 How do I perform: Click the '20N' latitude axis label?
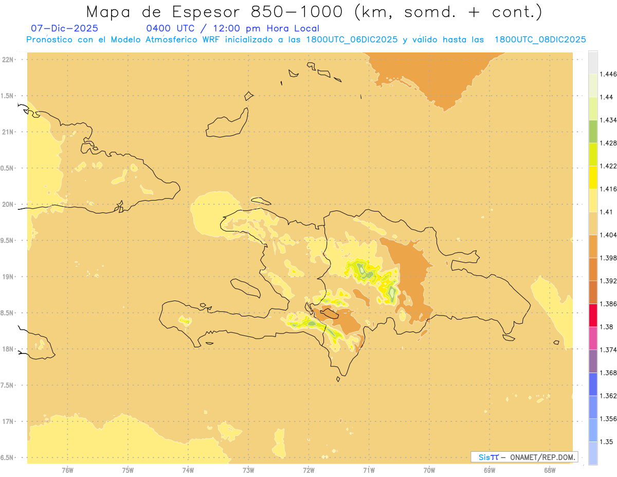tap(8, 204)
